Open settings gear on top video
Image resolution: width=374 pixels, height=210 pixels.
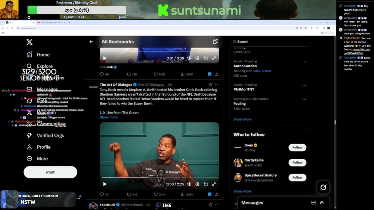coord(197,58)
